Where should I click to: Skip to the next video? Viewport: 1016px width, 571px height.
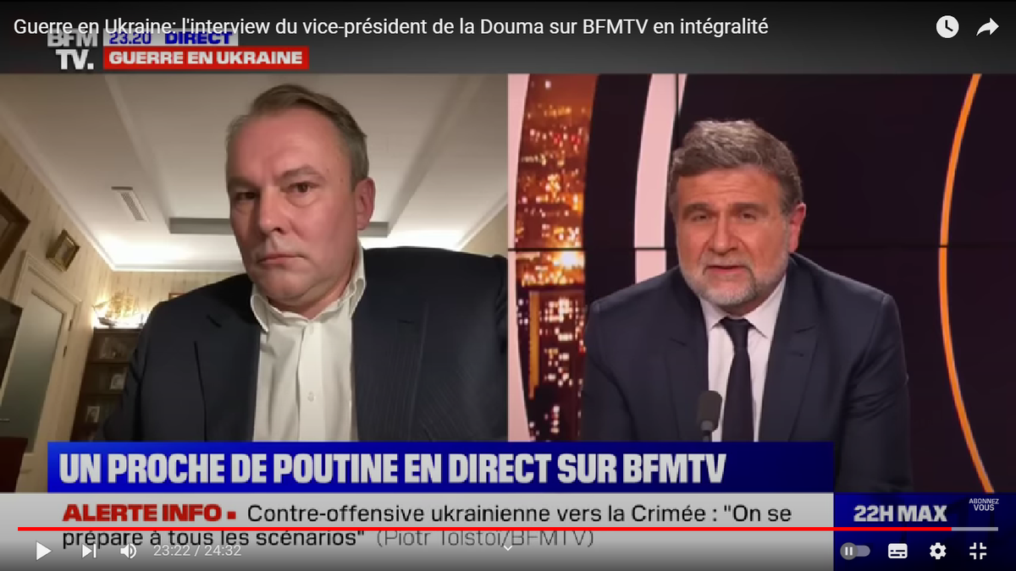[88, 551]
